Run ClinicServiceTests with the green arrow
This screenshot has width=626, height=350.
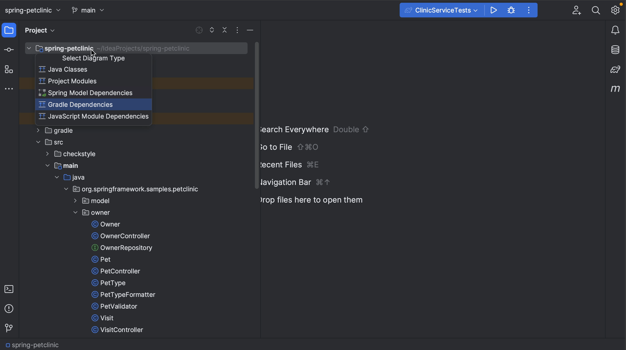tap(494, 10)
